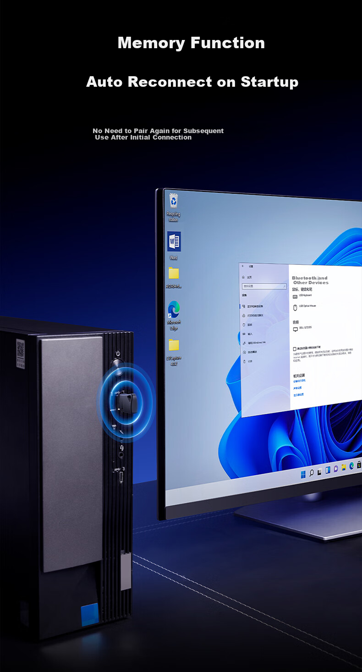The width and height of the screenshot is (362, 672).
Task: Click the Windows Start button on taskbar
Action: 303,475
